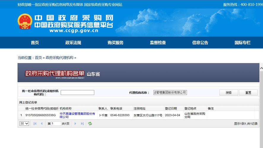Open the rows-per-page dropdown showing 30

[x=24, y=123]
